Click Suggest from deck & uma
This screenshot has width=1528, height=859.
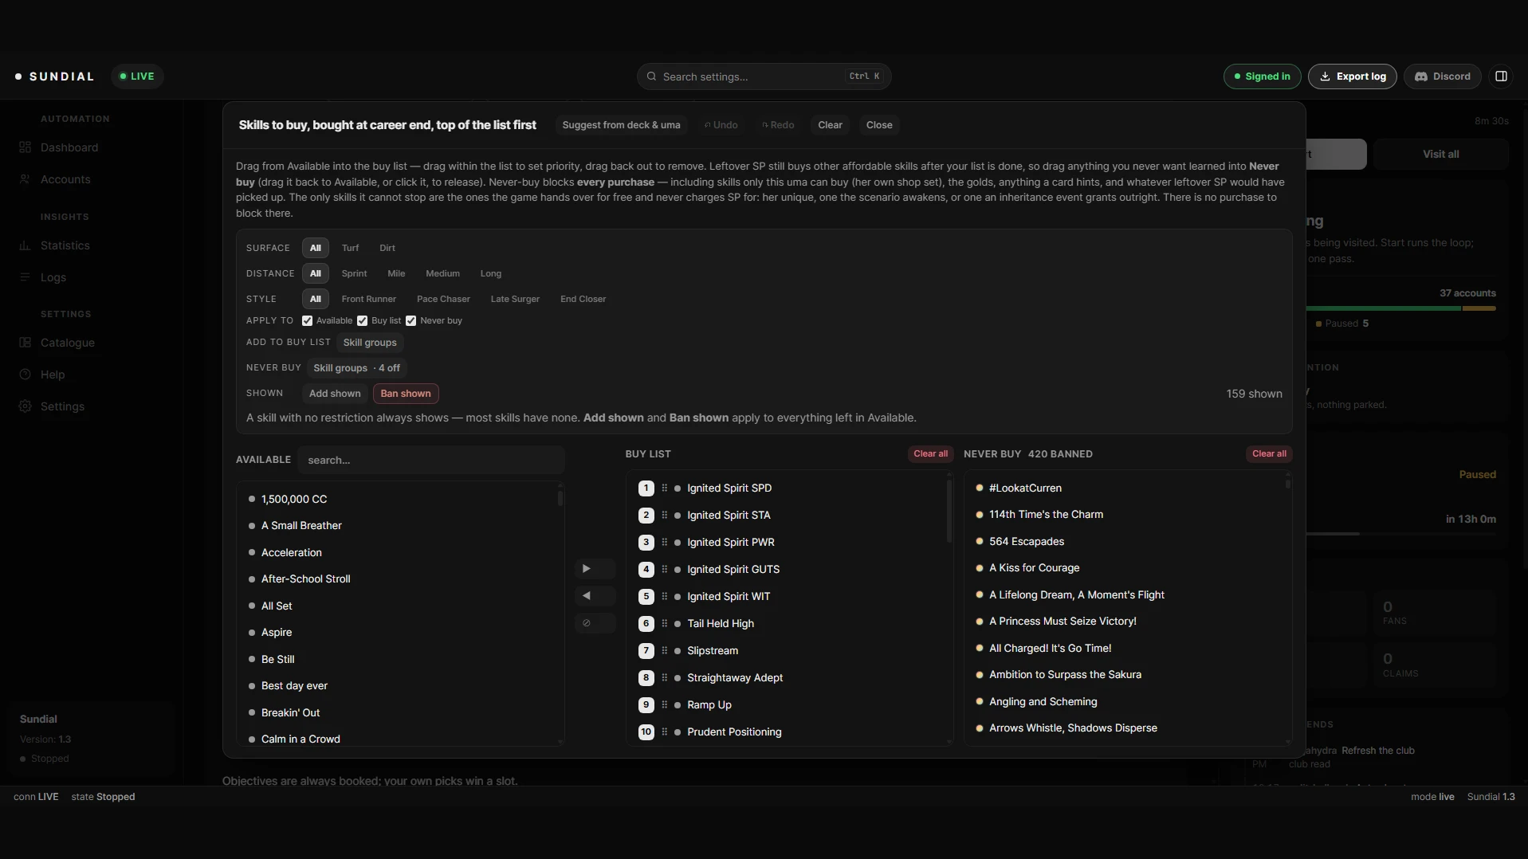coord(621,125)
